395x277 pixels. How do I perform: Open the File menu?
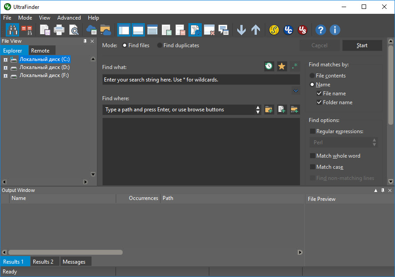tap(7, 18)
